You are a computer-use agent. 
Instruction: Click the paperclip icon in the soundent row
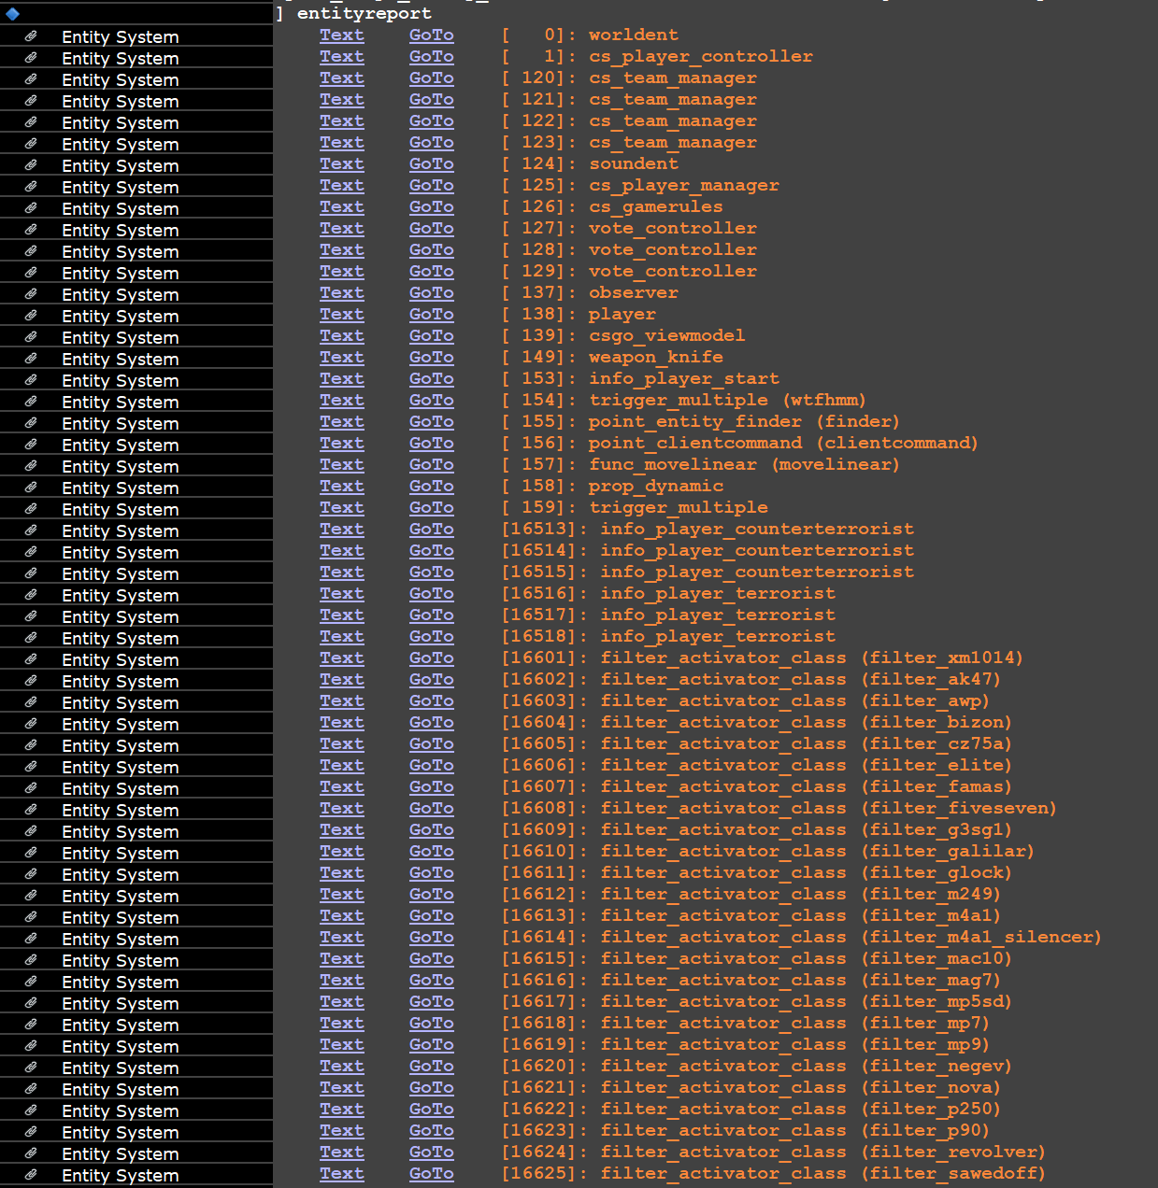coord(31,165)
